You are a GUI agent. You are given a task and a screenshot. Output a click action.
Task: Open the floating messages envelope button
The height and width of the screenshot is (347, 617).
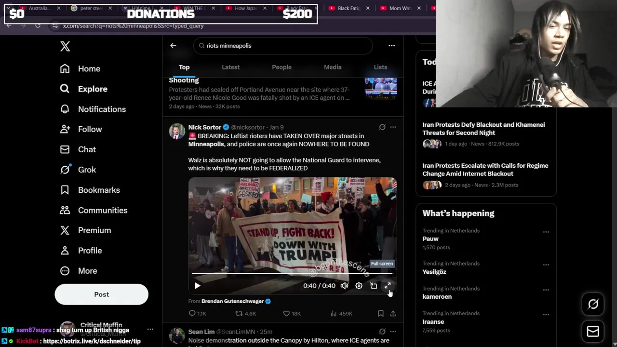593,332
